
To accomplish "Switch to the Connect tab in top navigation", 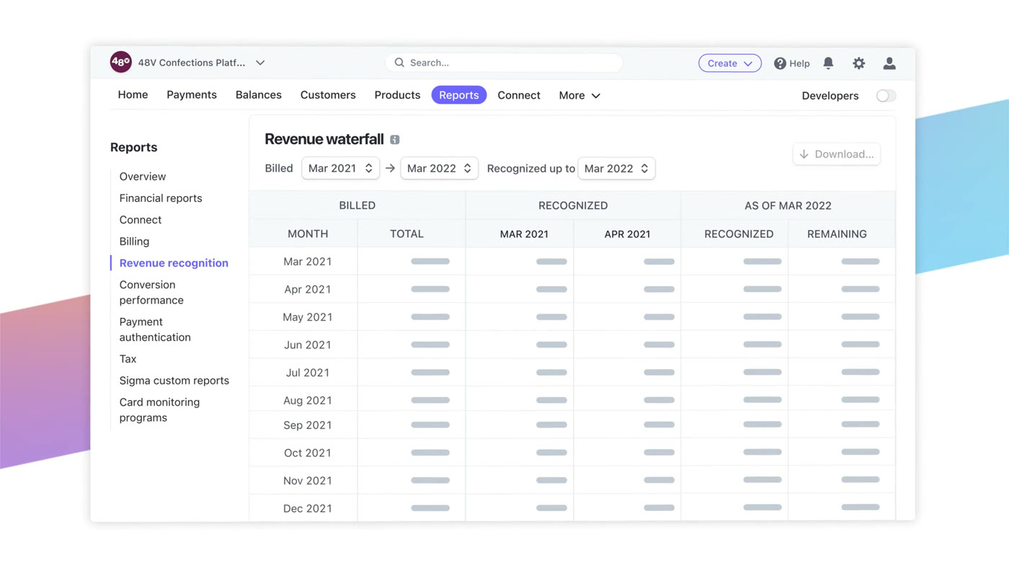I will point(519,95).
